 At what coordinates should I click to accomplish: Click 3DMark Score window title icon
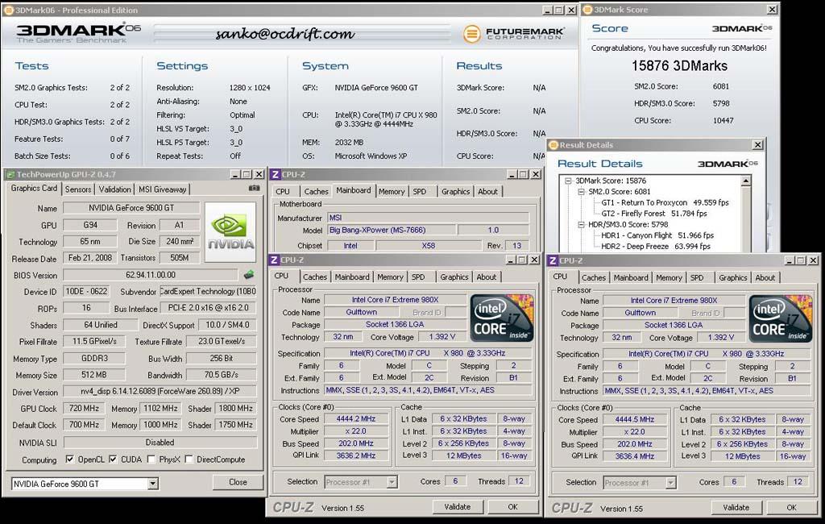[587, 10]
